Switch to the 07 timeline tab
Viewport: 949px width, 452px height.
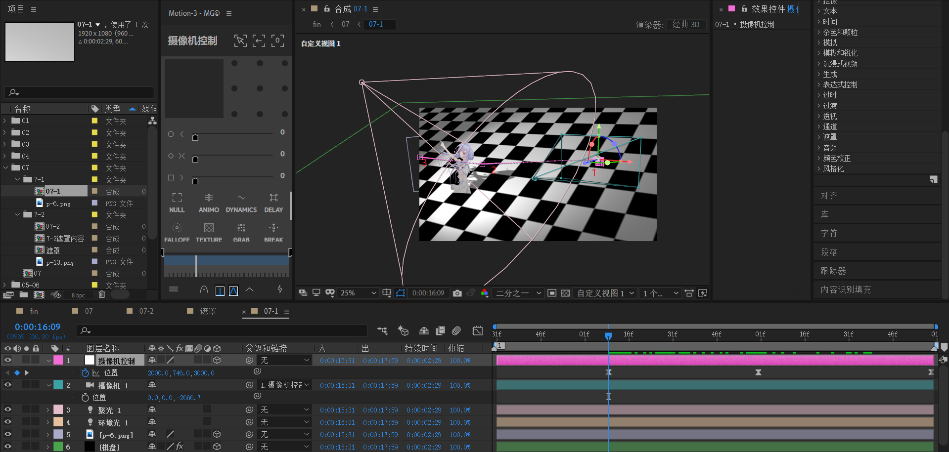(x=89, y=311)
